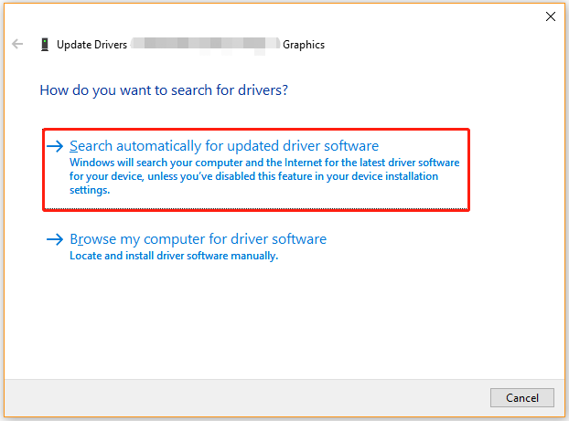The height and width of the screenshot is (421, 569).
Task: Click the word "Graphics" in the title
Action: tap(304, 45)
